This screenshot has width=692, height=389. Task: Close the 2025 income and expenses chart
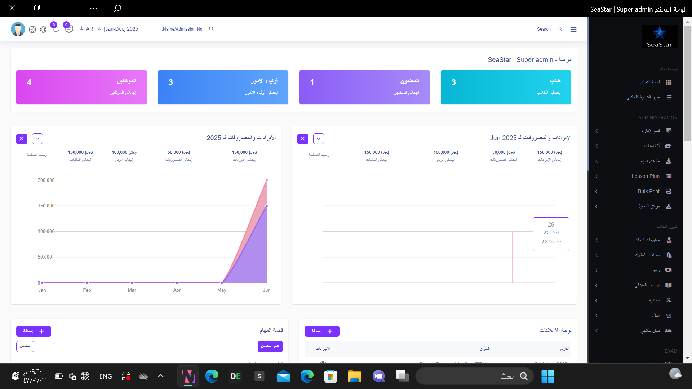(22, 139)
